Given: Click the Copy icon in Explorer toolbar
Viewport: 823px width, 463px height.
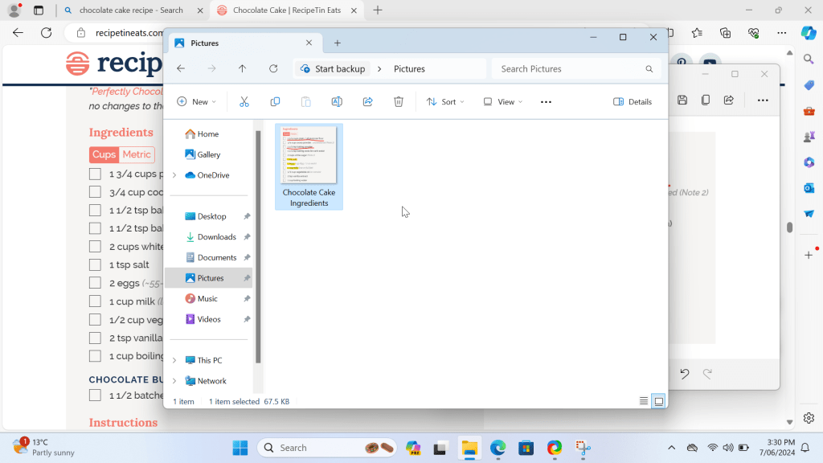Looking at the screenshot, I should click(275, 102).
